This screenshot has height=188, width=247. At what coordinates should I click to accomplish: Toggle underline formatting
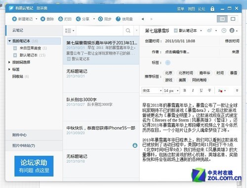click(x=201, y=91)
